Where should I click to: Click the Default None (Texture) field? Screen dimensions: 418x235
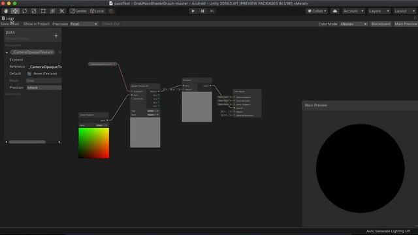pyautogui.click(x=44, y=74)
